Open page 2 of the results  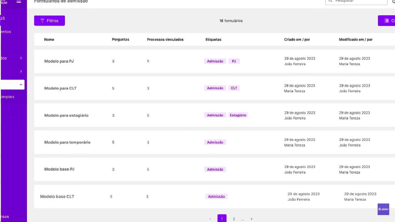coord(234,219)
